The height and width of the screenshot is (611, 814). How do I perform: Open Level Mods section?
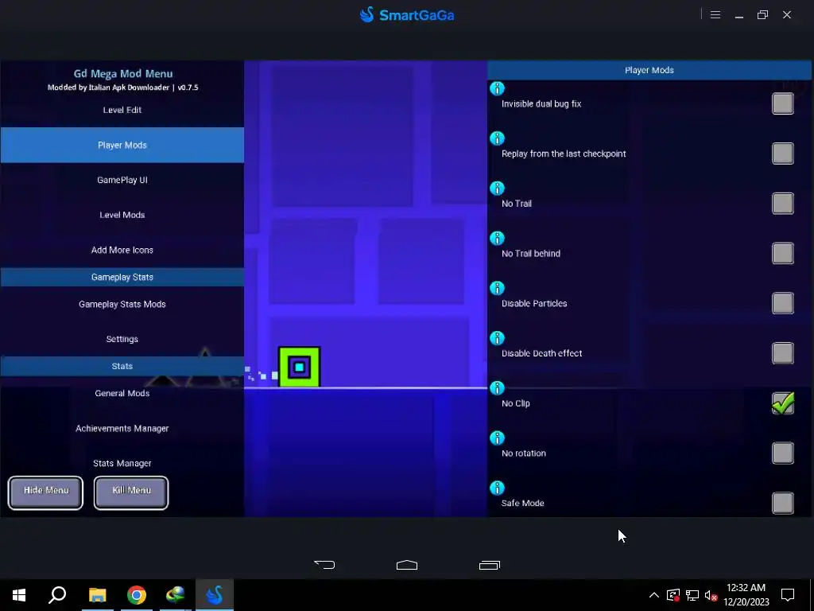click(122, 215)
